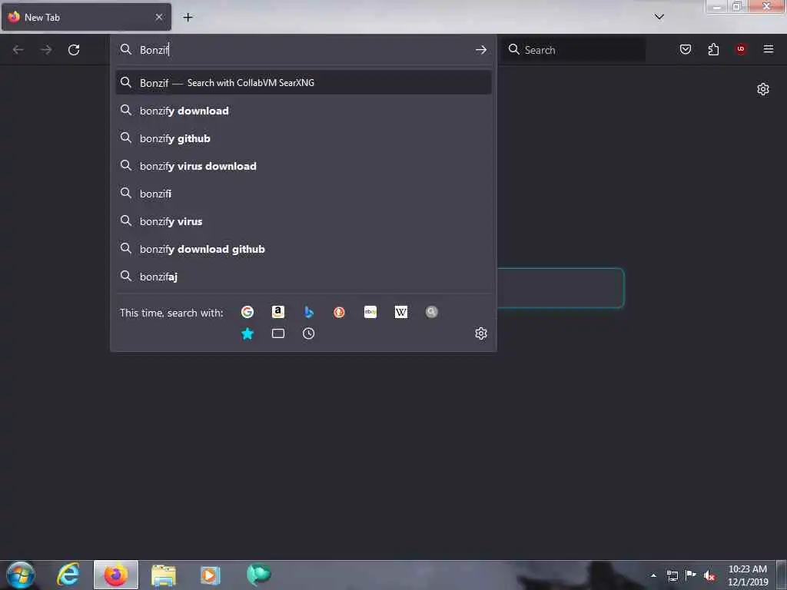Search History via the clock icon
Image resolution: width=787 pixels, height=590 pixels.
pyautogui.click(x=309, y=333)
